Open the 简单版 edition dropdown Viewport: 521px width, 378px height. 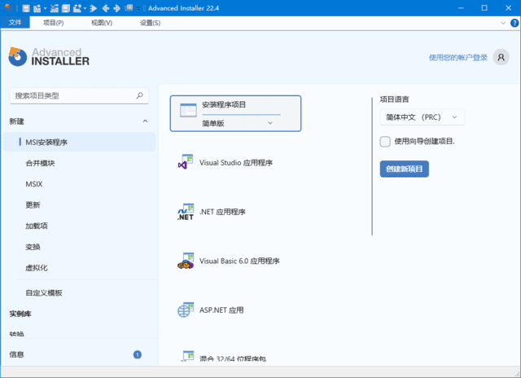pyautogui.click(x=271, y=123)
